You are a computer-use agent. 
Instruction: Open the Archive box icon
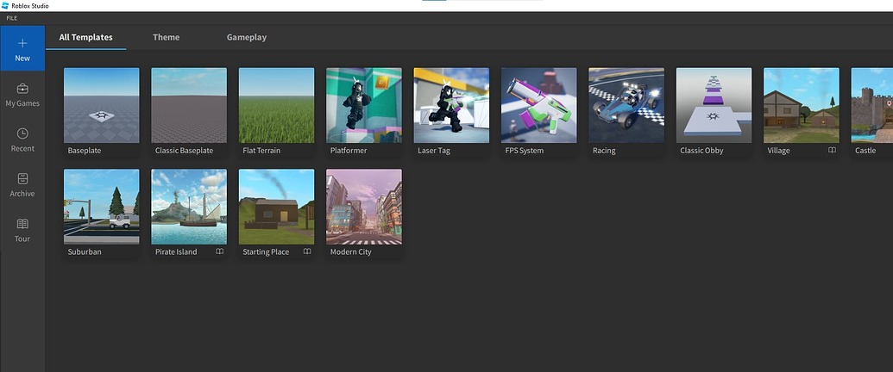22,178
